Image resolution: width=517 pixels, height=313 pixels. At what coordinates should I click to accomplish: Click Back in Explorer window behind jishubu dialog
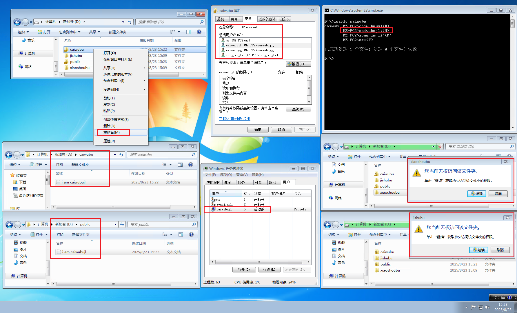(x=327, y=225)
